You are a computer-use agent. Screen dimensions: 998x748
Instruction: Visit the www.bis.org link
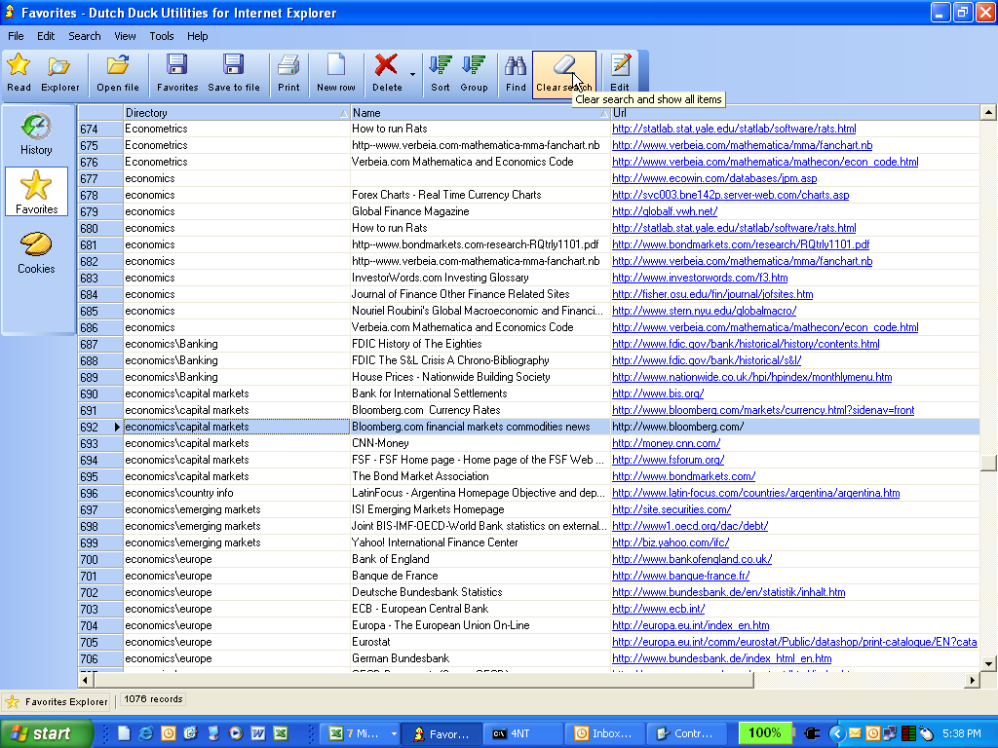(x=658, y=393)
